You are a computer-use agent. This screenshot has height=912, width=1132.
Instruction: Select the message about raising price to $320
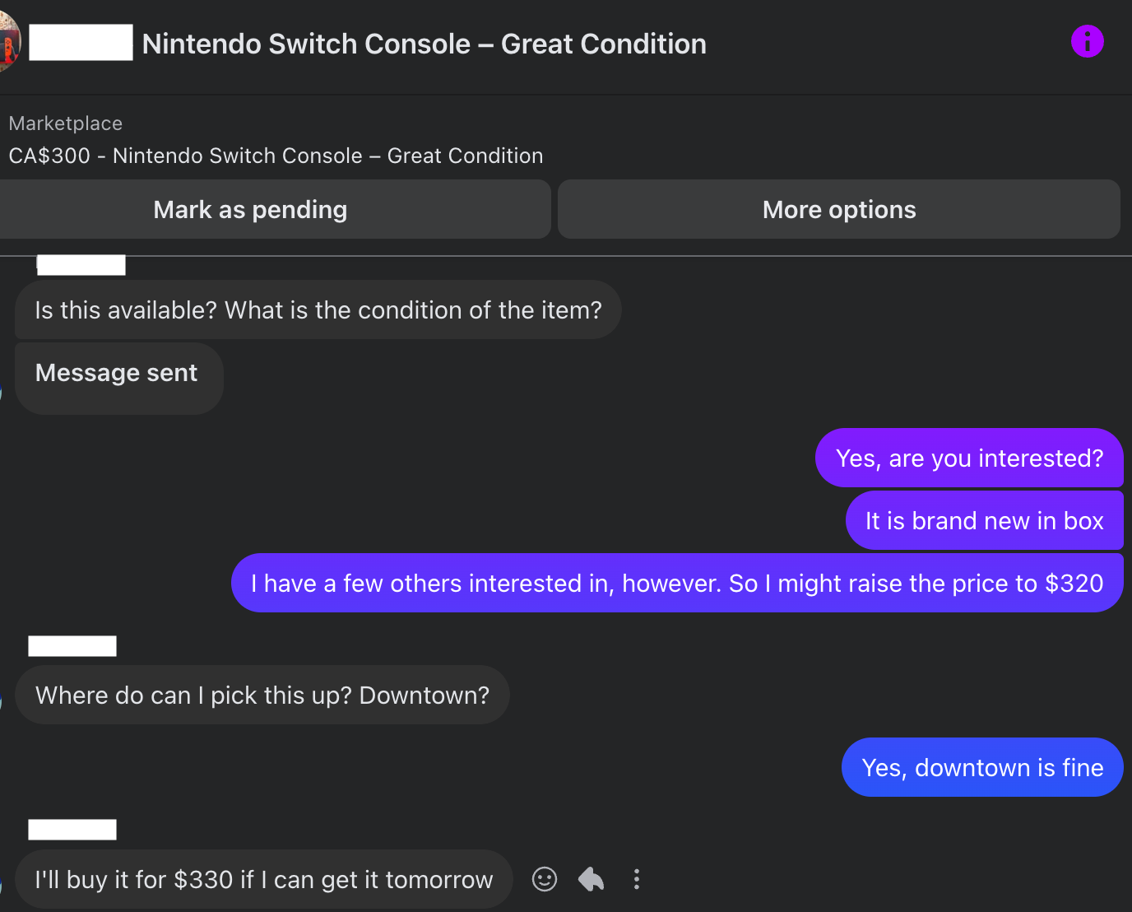[676, 584]
